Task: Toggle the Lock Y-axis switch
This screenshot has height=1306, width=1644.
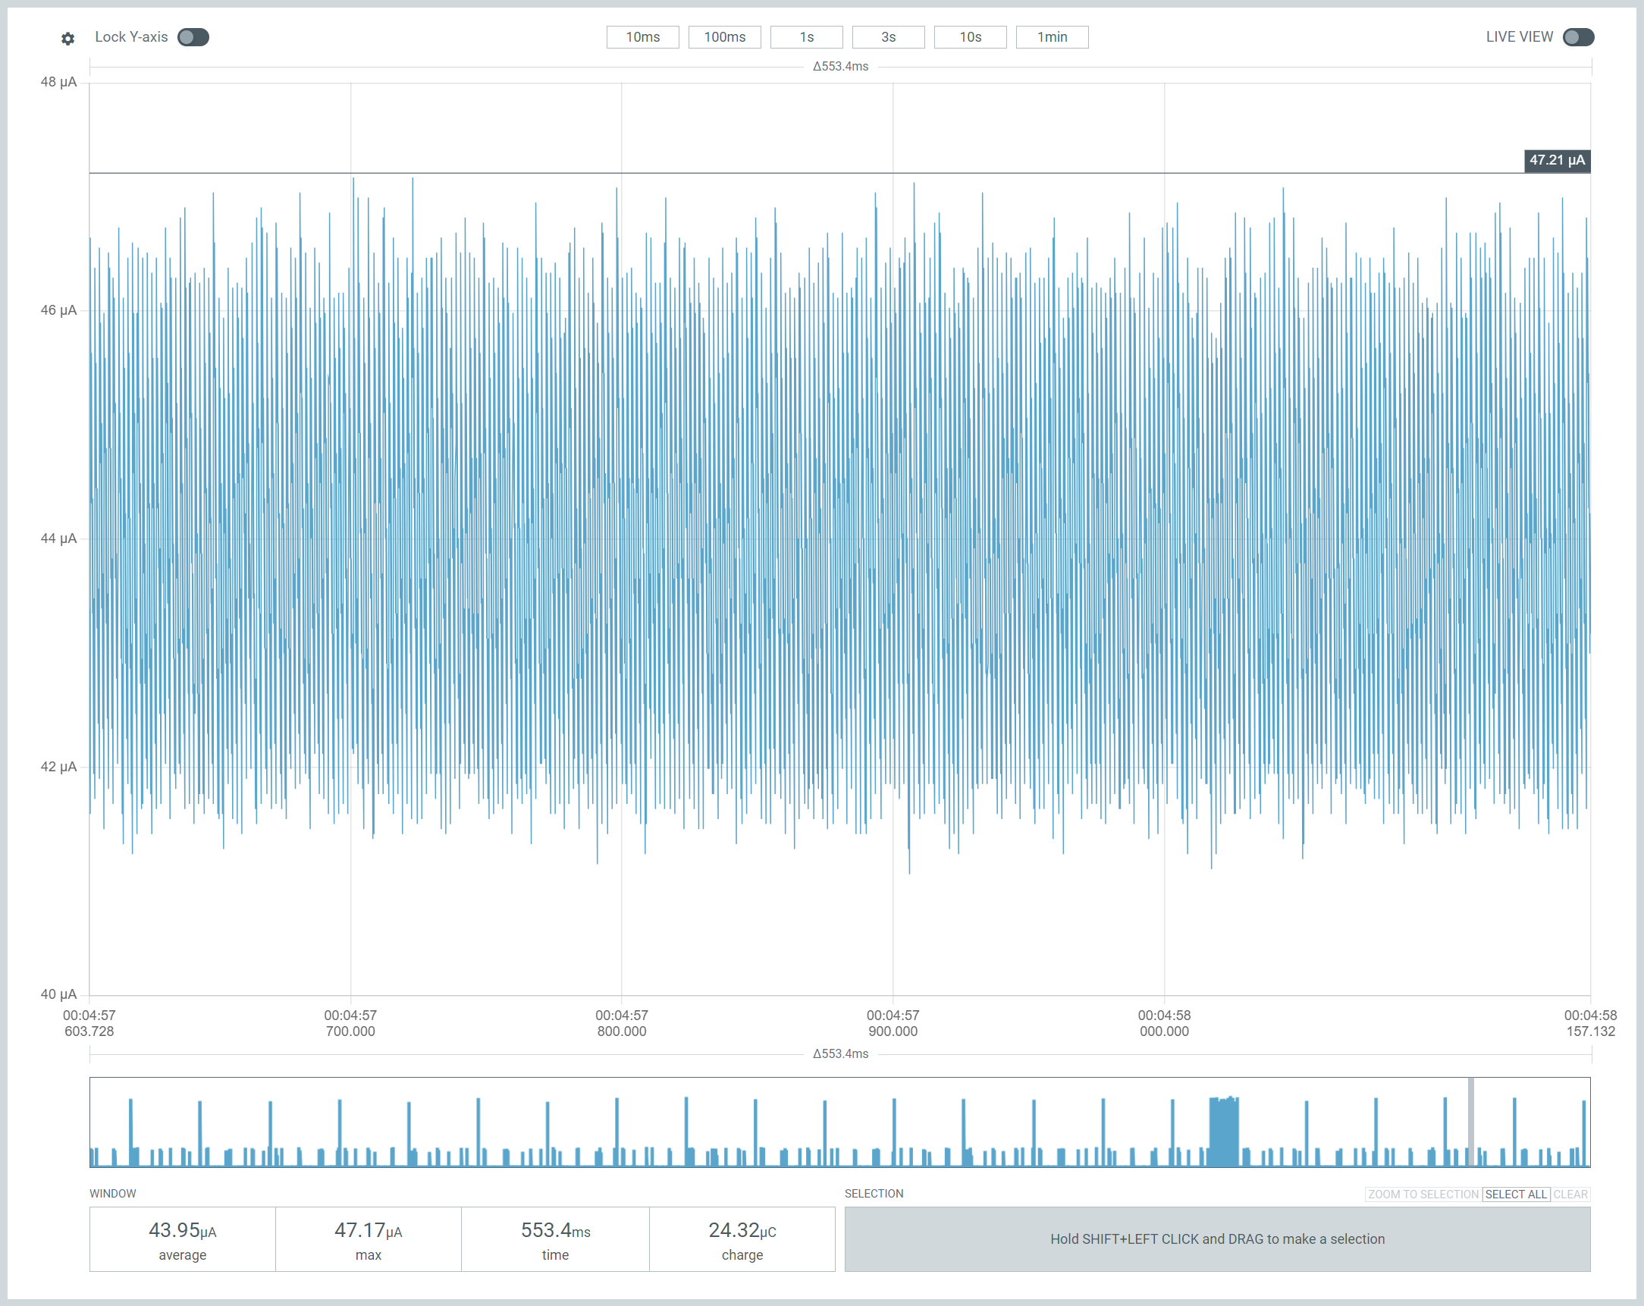Action: (193, 37)
